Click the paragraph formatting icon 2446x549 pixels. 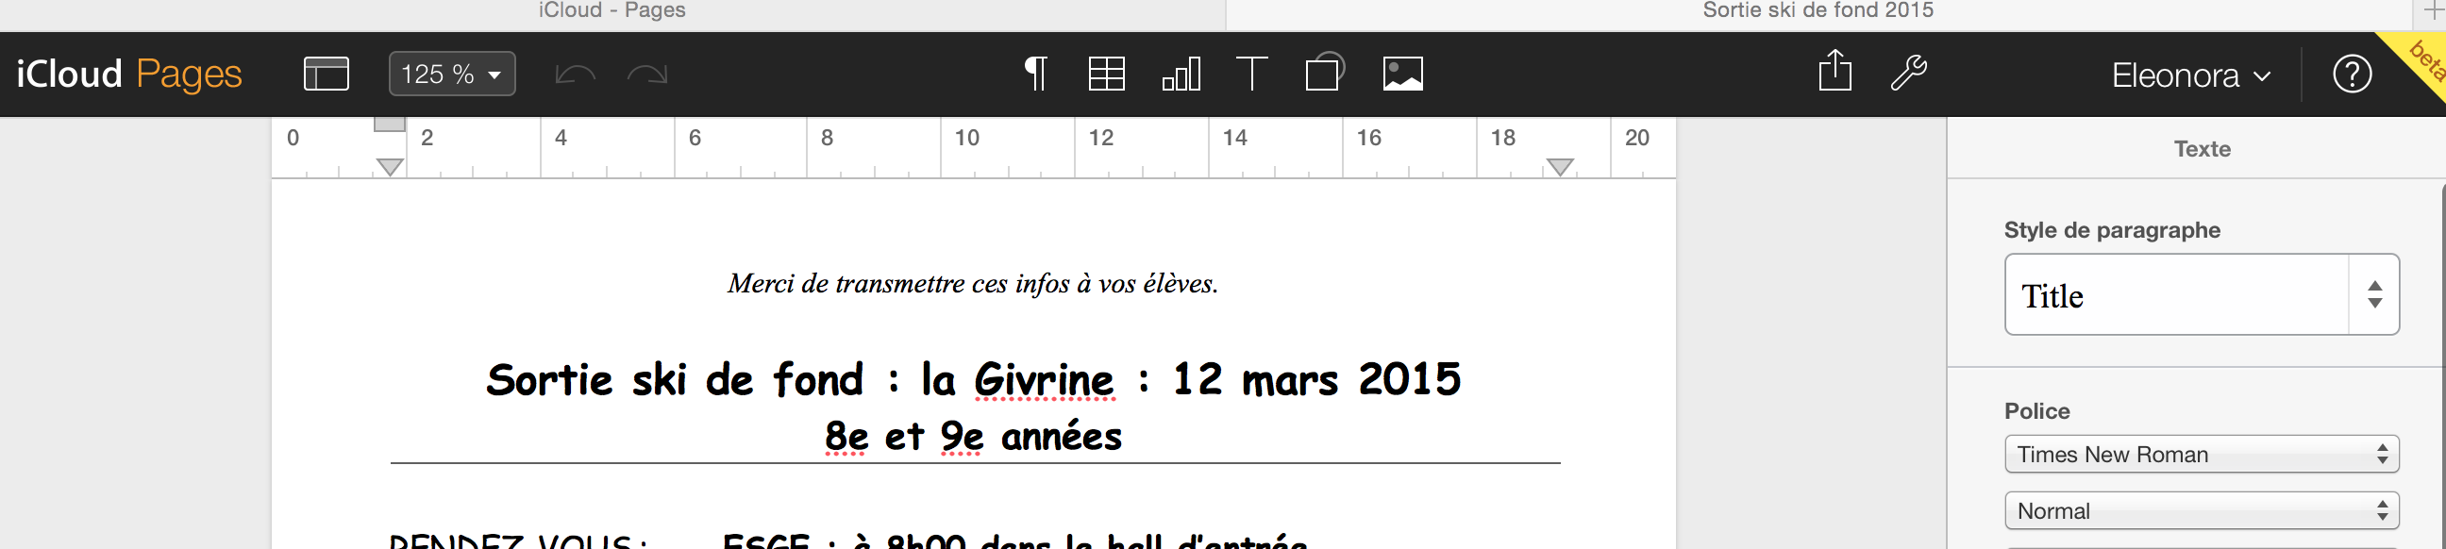point(1035,75)
